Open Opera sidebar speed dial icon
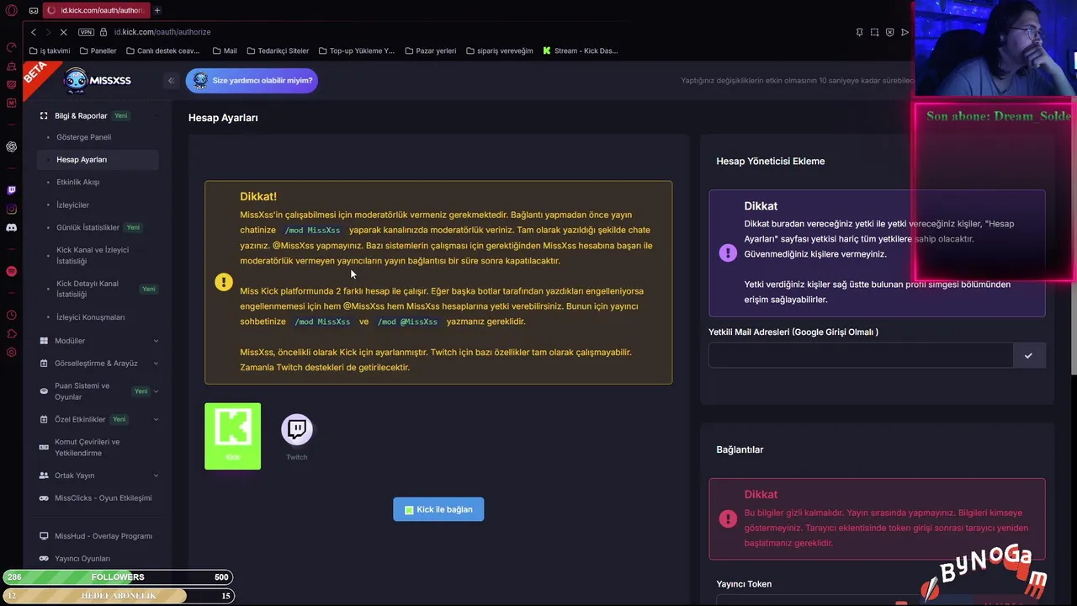Viewport: 1077px width, 606px height. click(11, 47)
